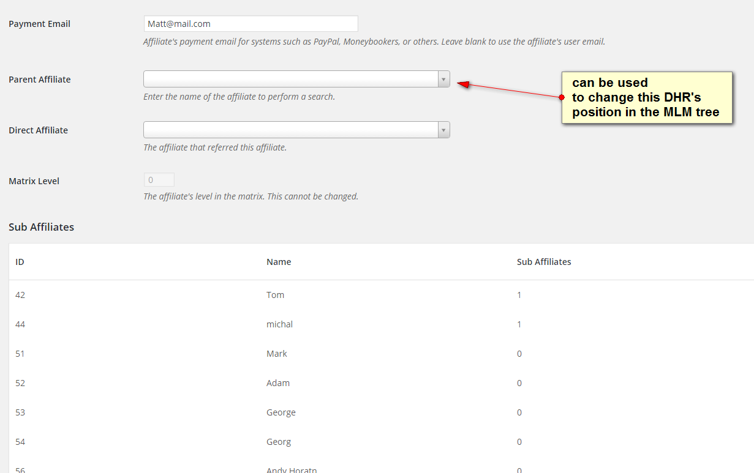Click affiliate ID 53
Viewport: 754px width, 473px height.
pyautogui.click(x=20, y=412)
